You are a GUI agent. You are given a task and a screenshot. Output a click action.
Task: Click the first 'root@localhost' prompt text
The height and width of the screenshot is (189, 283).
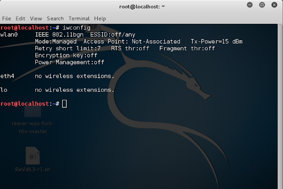tap(25, 28)
